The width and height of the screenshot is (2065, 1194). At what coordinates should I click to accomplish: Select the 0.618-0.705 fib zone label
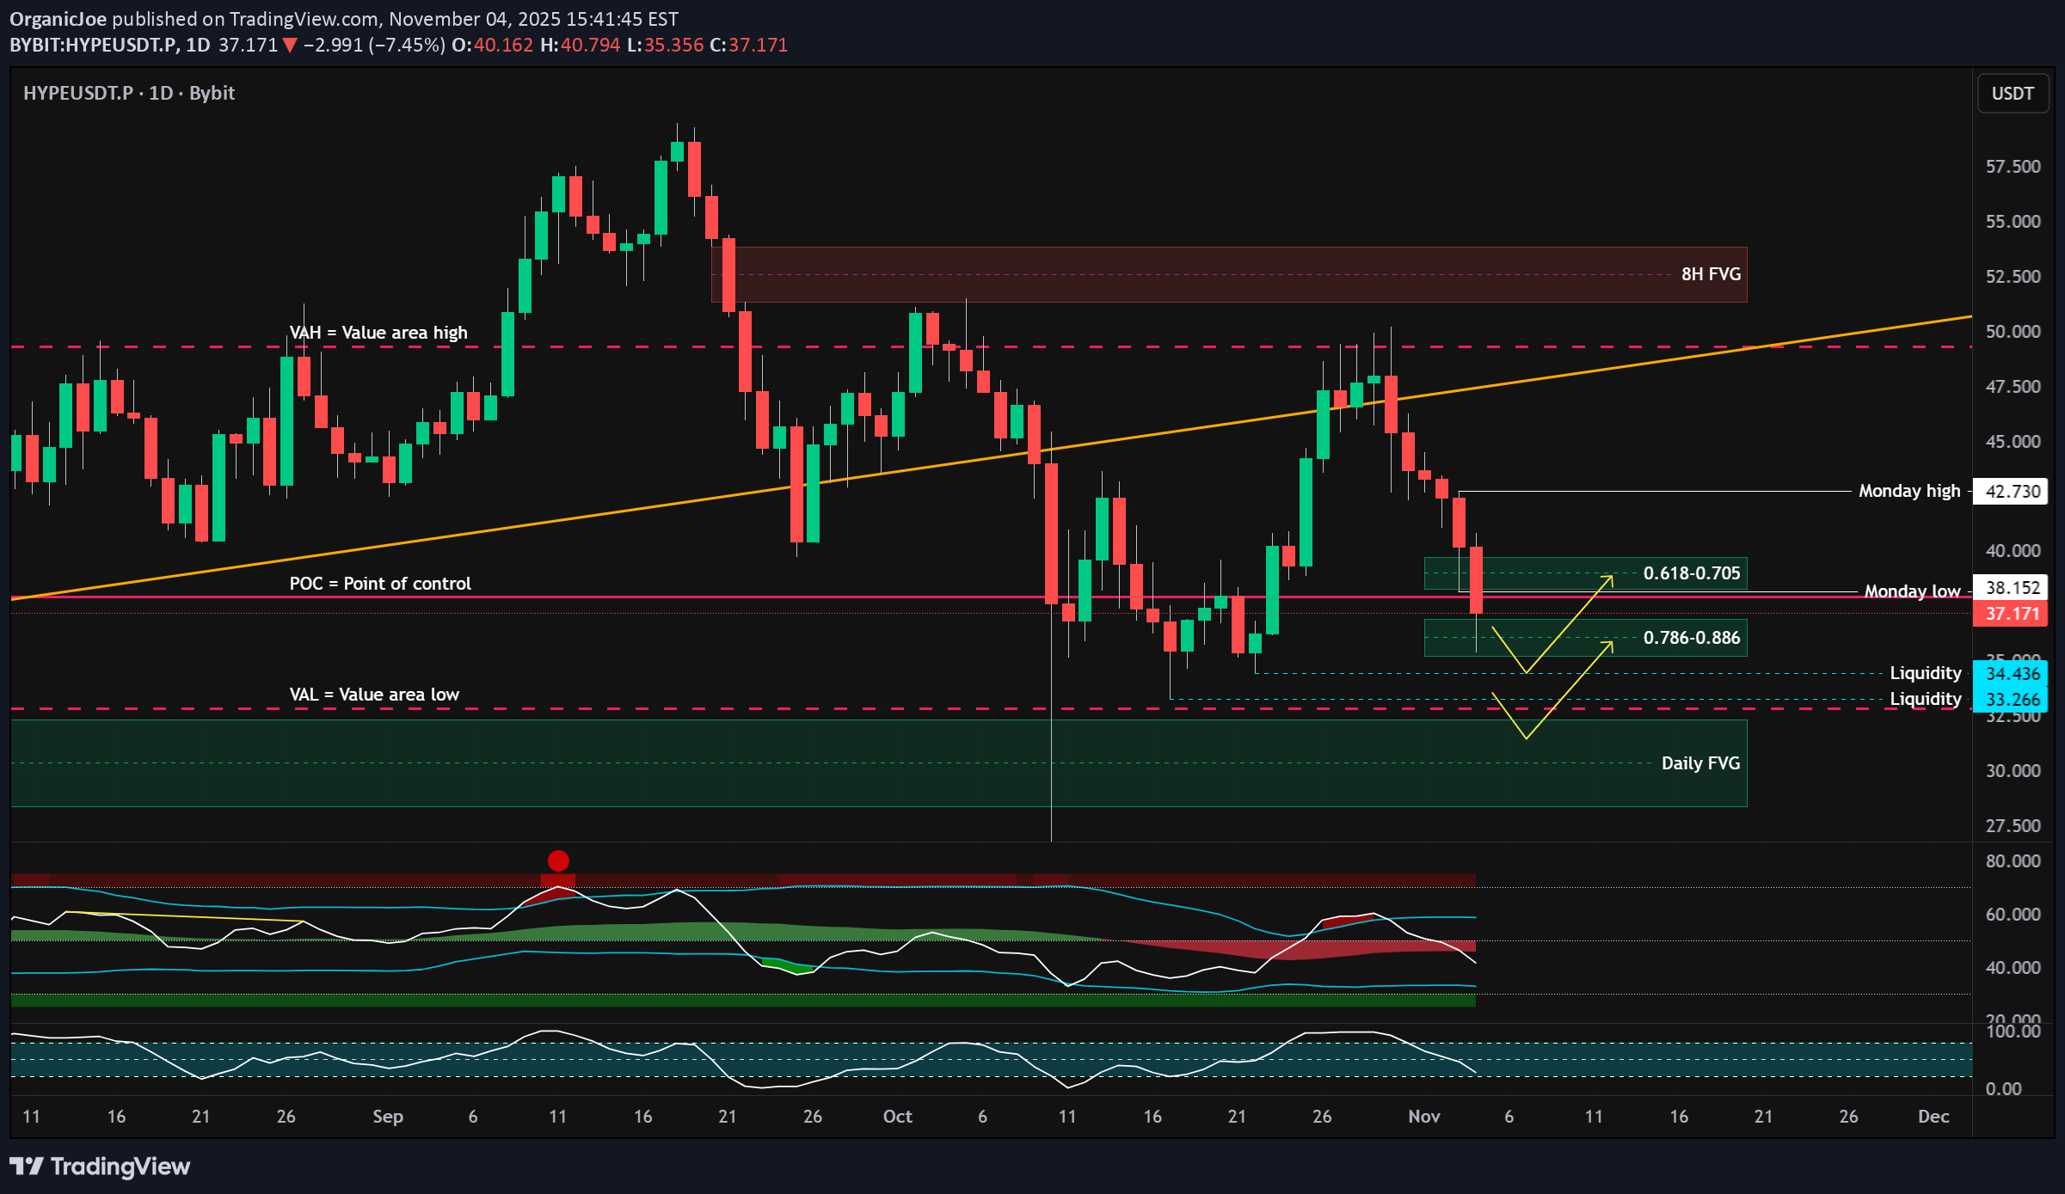(x=1691, y=573)
